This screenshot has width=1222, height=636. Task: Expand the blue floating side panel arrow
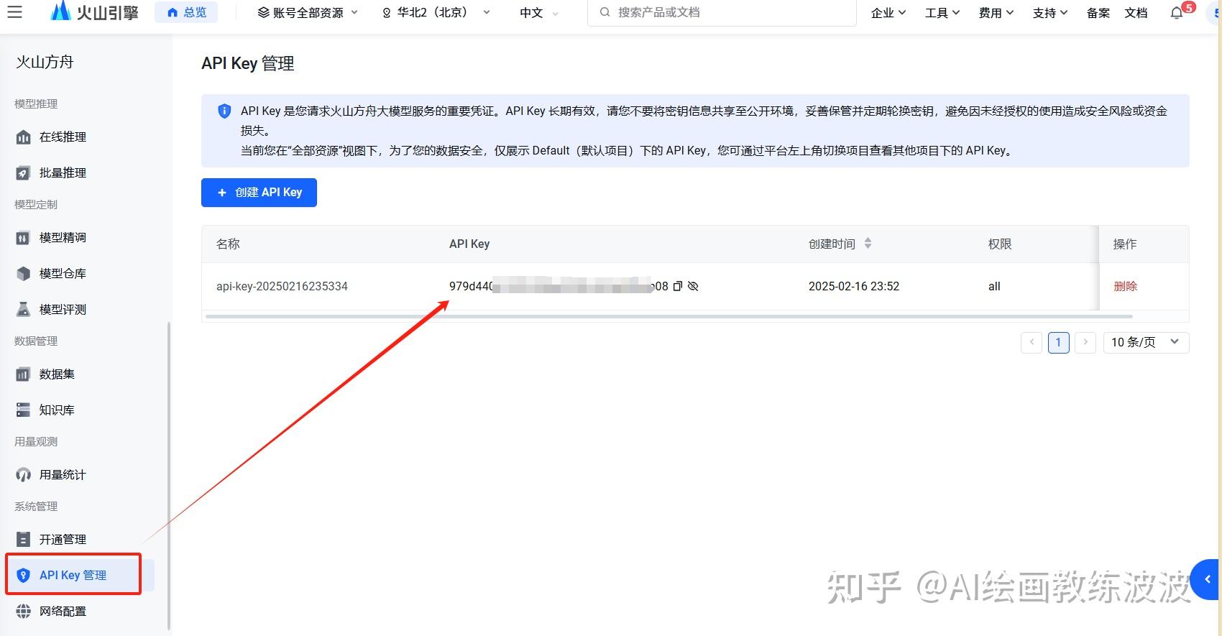(x=1205, y=579)
